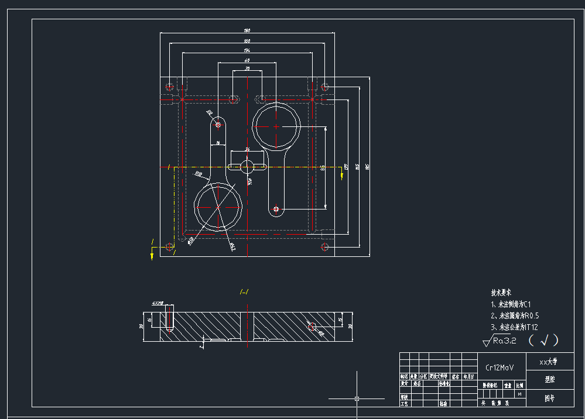Screen dimensions: 585x419
Task: Select the Cr12MoV material text
Action: tap(500, 368)
